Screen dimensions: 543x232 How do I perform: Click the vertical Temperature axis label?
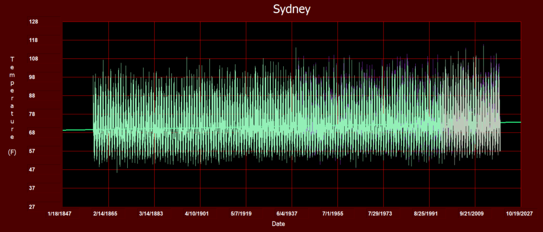click(12, 98)
